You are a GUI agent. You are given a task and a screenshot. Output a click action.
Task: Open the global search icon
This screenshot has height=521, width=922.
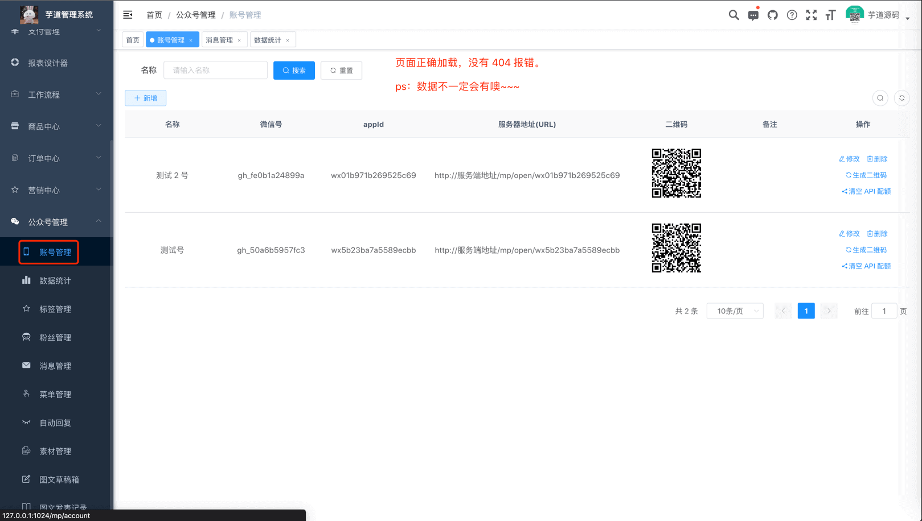point(733,15)
